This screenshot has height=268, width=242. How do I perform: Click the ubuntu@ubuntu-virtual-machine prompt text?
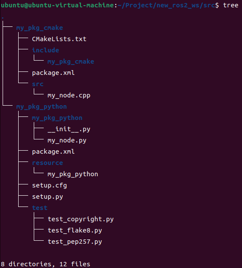click(57, 5)
